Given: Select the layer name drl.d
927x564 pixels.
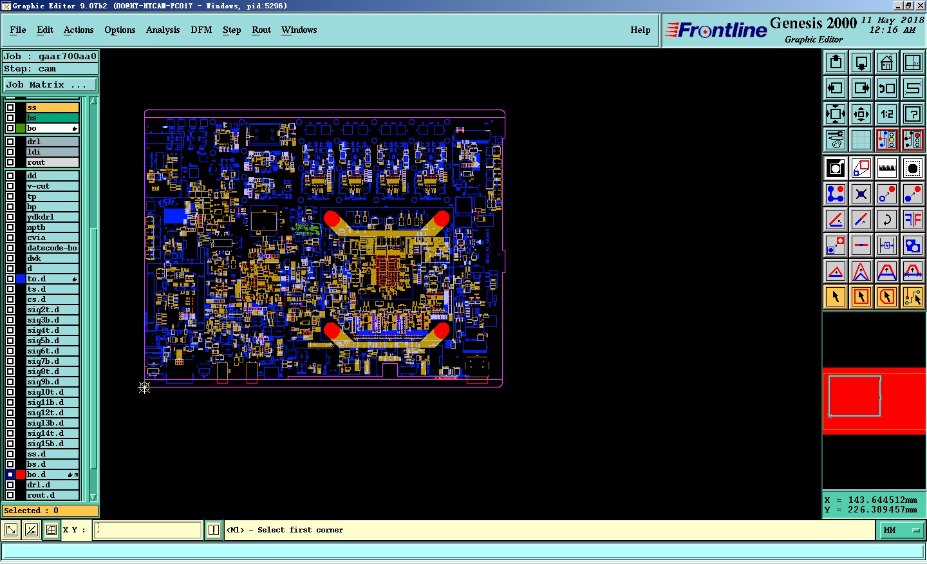Looking at the screenshot, I should pyautogui.click(x=52, y=485).
